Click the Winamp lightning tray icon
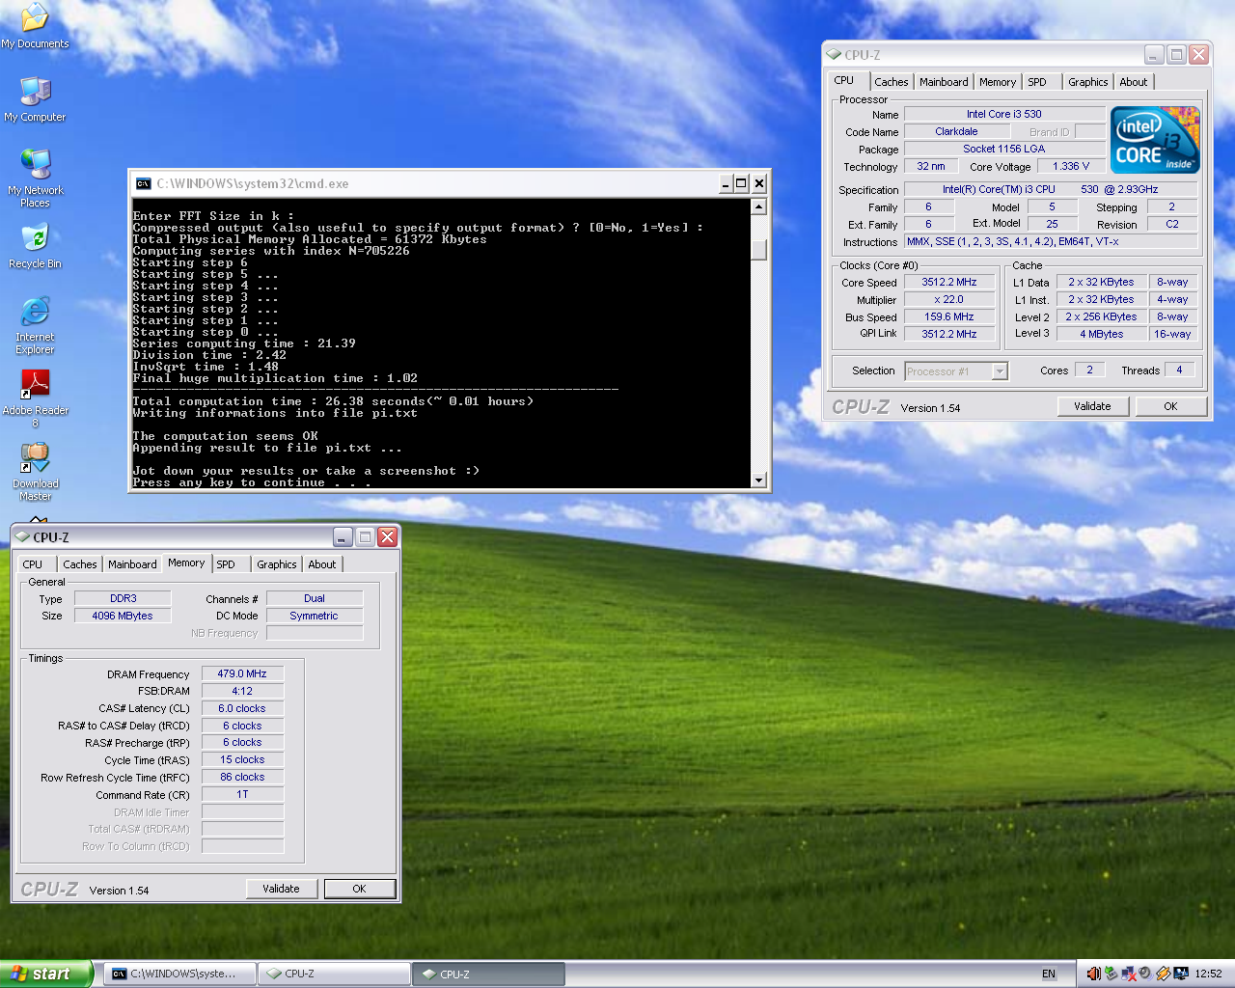Viewport: 1235px width, 988px height. click(x=1164, y=974)
